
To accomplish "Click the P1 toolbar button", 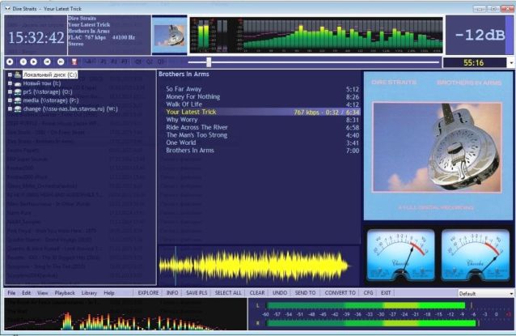I will pos(104,62).
